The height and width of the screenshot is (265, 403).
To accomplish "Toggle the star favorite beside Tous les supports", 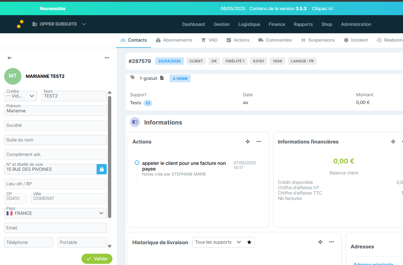I will (x=249, y=242).
